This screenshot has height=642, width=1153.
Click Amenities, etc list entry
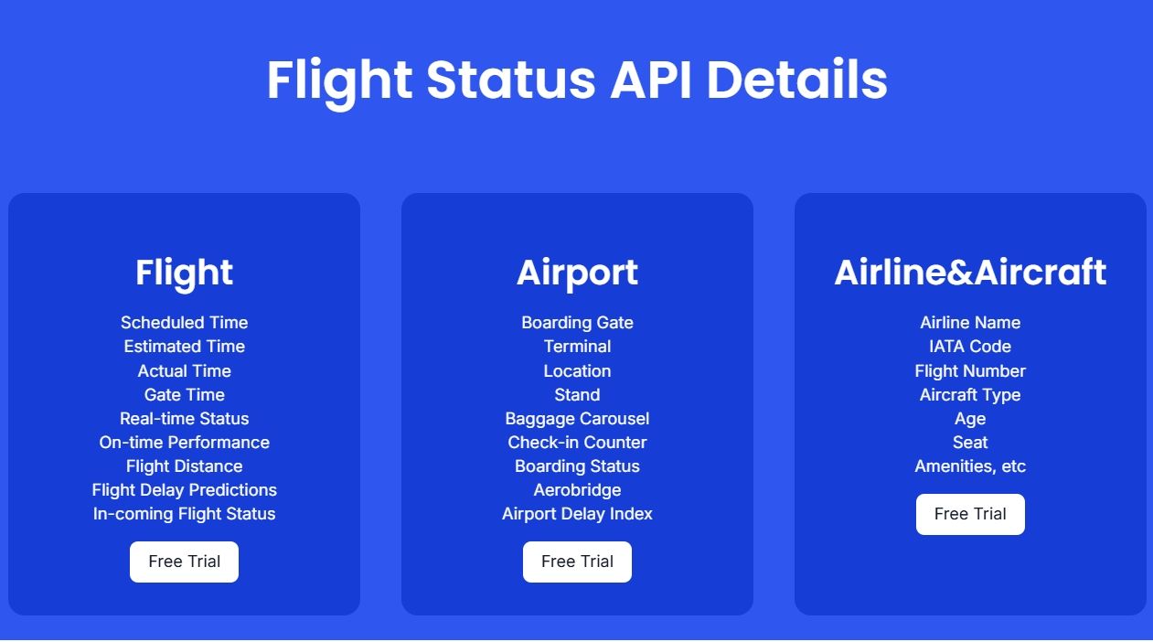(x=970, y=465)
